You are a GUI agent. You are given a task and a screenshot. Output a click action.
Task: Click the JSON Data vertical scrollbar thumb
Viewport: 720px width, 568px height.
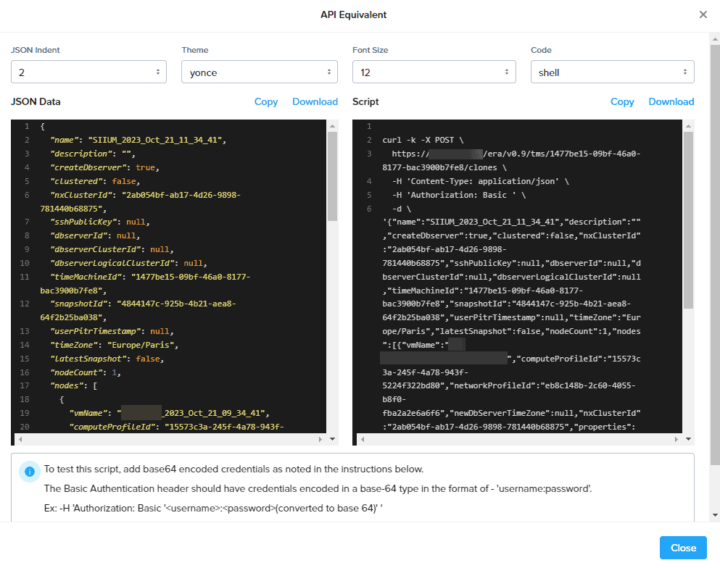[332, 176]
